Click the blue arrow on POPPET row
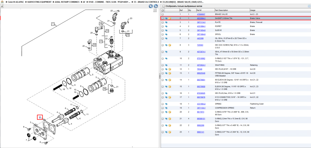Screen dimensions: 311x148 (x=166, y=26)
